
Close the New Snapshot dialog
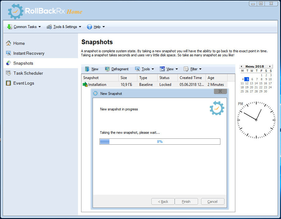(220, 91)
